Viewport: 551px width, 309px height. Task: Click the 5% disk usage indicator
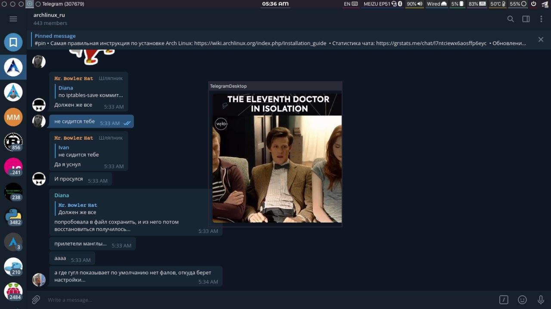[x=458, y=4]
